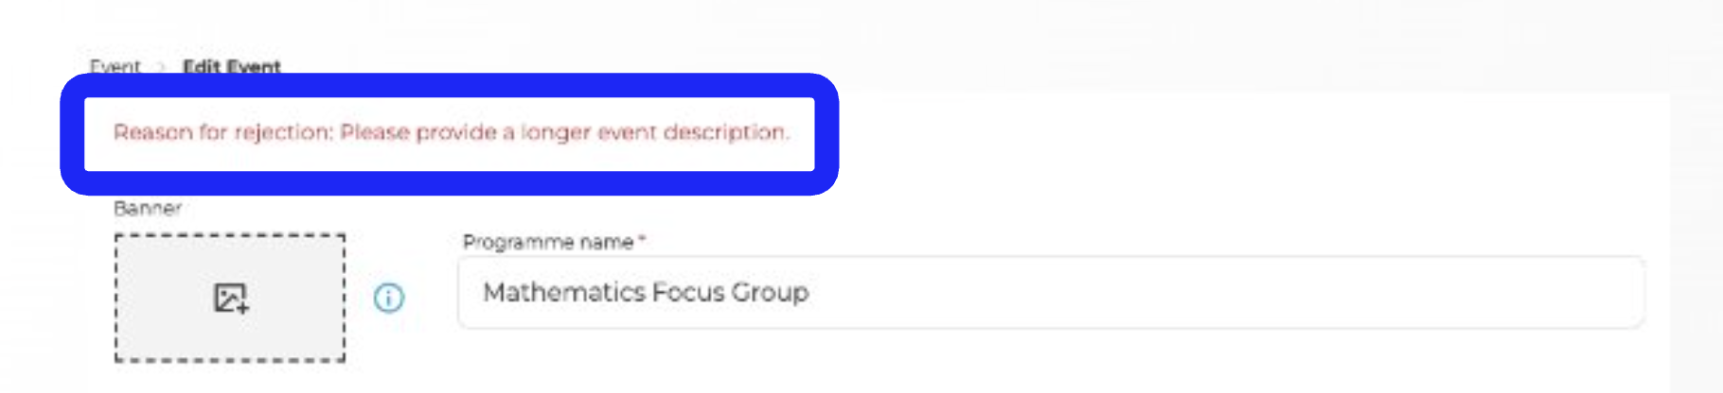
Task: Focus the Programme name input field
Action: 1051,292
